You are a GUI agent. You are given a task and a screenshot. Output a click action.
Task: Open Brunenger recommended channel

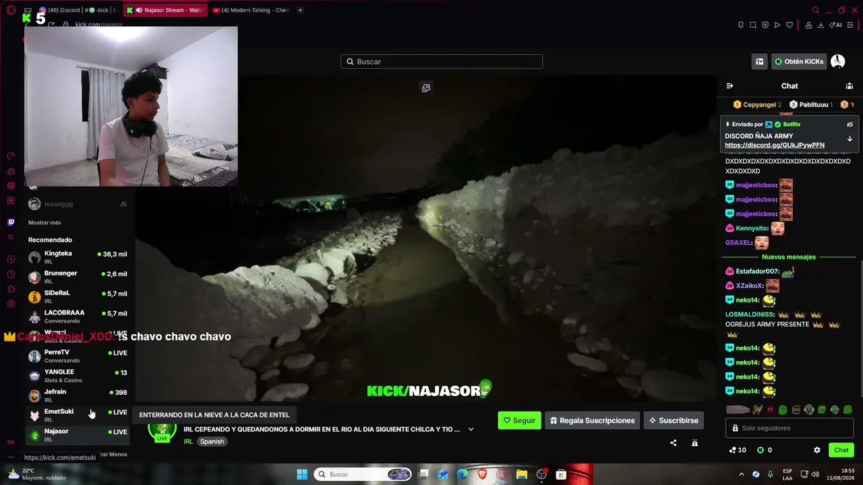pyautogui.click(x=78, y=277)
